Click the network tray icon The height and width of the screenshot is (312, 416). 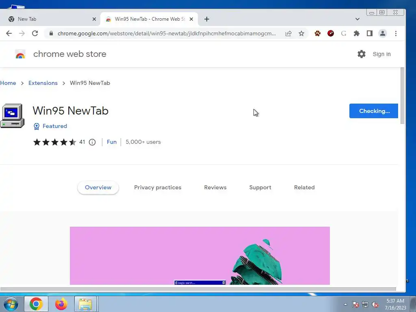pos(365,305)
